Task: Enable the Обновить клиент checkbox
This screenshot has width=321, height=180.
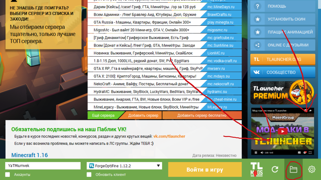Action: click(89, 174)
